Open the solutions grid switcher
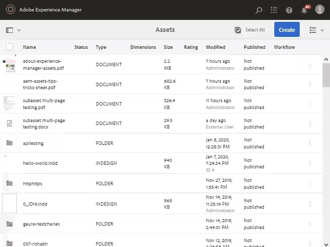330x247 pixels. pyautogui.click(x=274, y=10)
